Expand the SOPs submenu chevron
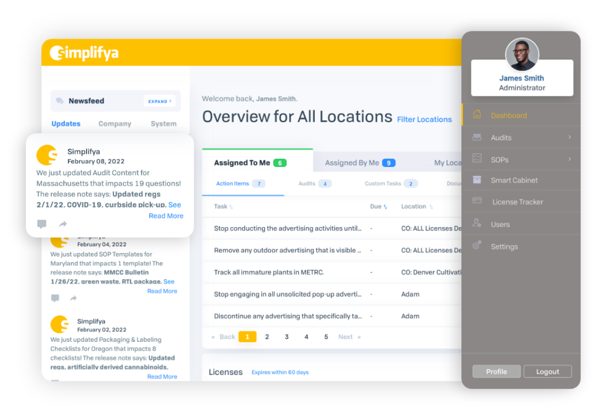This screenshot has width=604, height=420. tap(569, 159)
